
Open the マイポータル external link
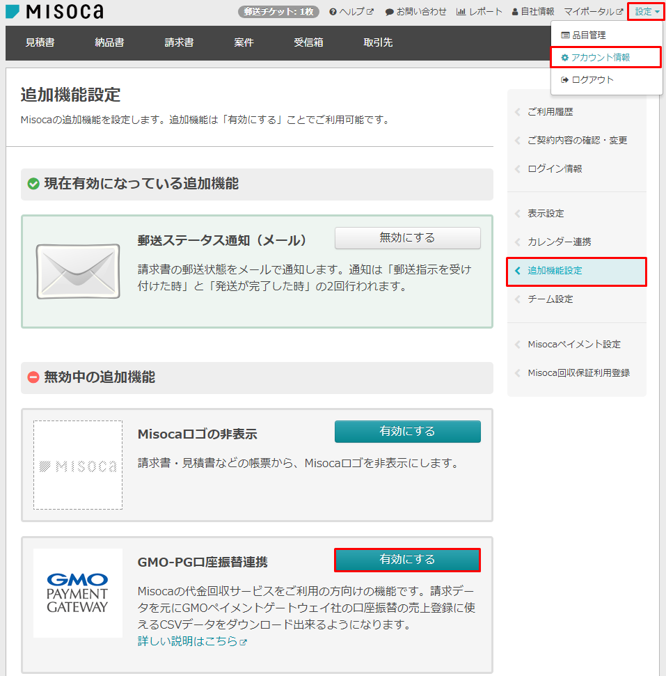click(x=594, y=12)
